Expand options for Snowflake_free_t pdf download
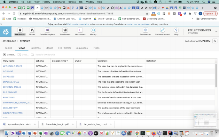The width and height of the screenshot is (219, 137). [73, 124]
